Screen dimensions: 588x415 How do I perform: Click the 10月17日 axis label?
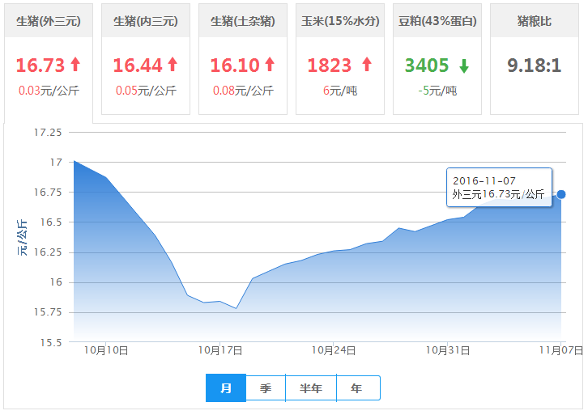coord(220,350)
